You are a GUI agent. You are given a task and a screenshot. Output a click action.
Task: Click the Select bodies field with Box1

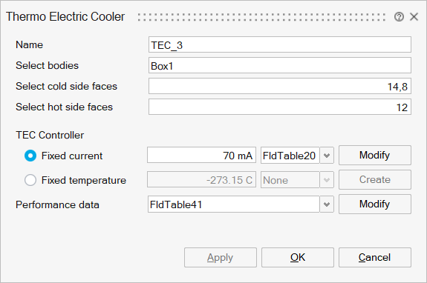[280, 65]
